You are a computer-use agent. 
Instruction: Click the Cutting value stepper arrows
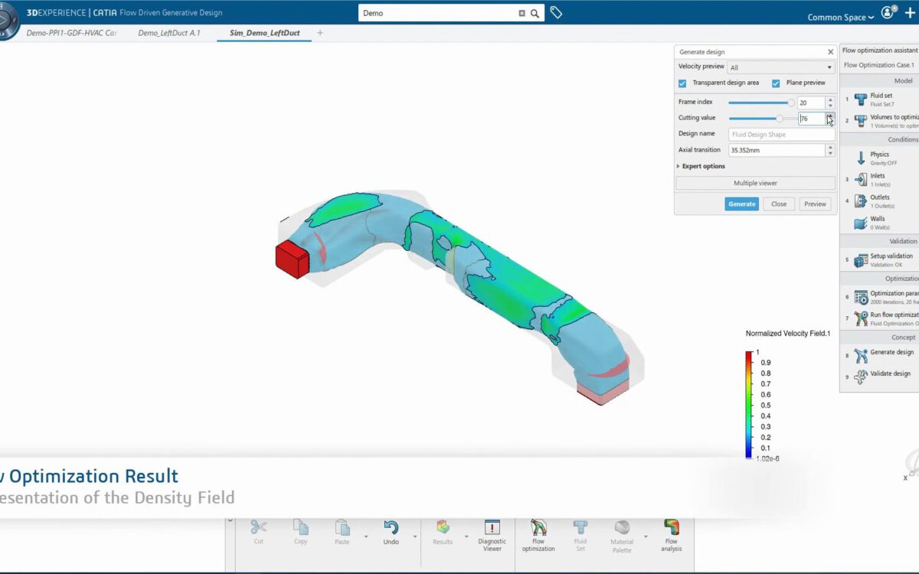pos(830,119)
